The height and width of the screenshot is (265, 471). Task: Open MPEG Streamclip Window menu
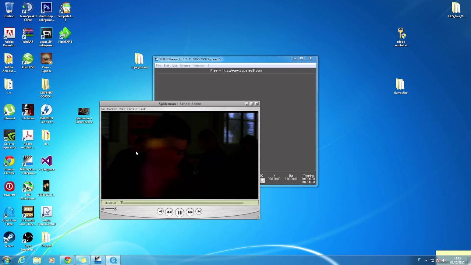(199, 66)
